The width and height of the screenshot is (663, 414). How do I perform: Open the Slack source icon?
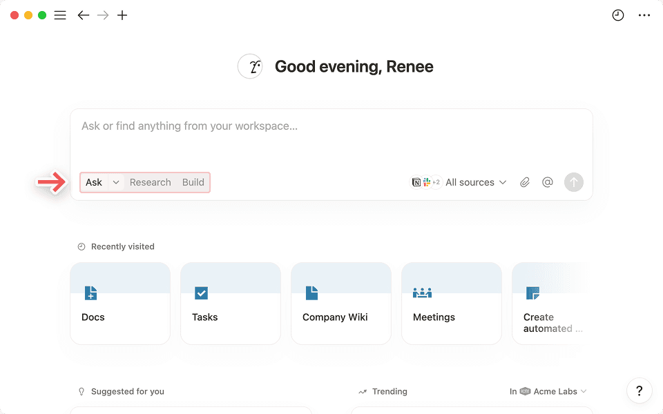tap(427, 181)
